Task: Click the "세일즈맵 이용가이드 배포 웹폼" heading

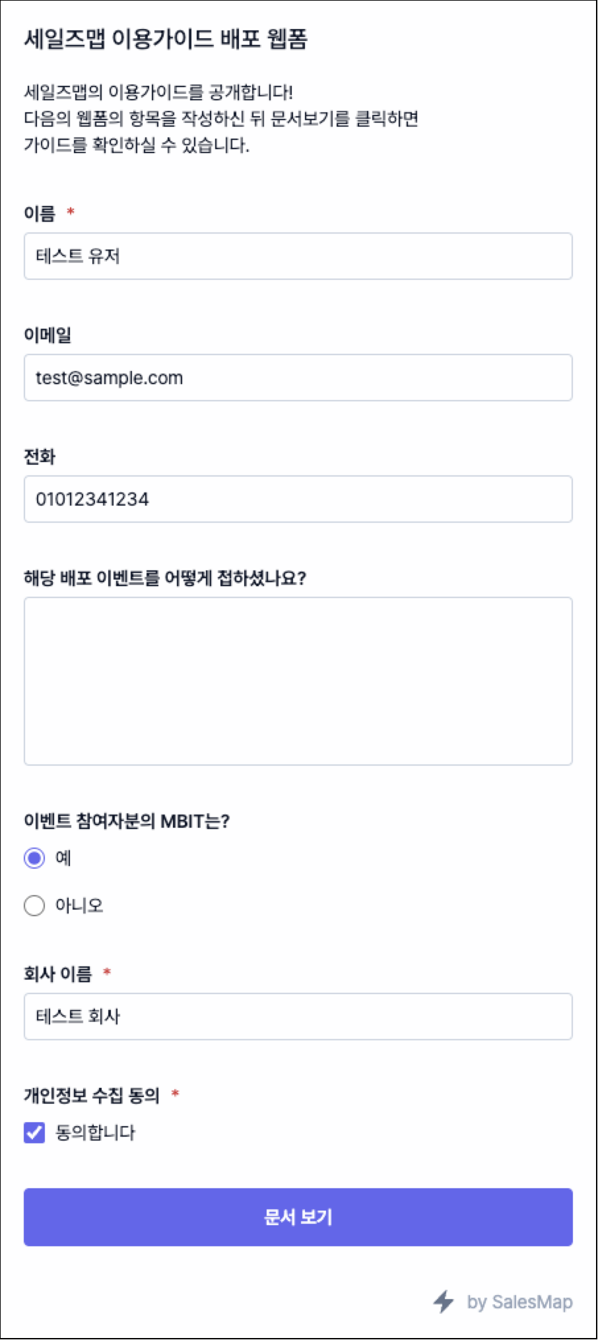Action: coord(166,39)
